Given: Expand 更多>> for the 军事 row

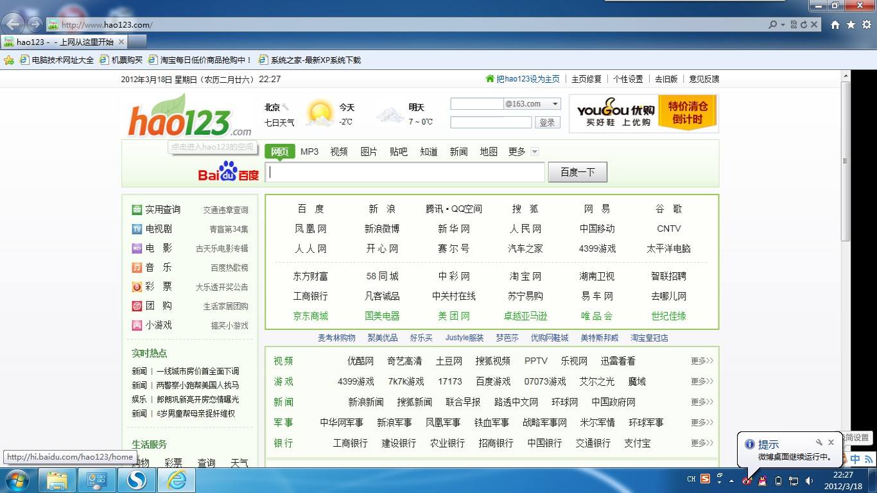Looking at the screenshot, I should 702,422.
